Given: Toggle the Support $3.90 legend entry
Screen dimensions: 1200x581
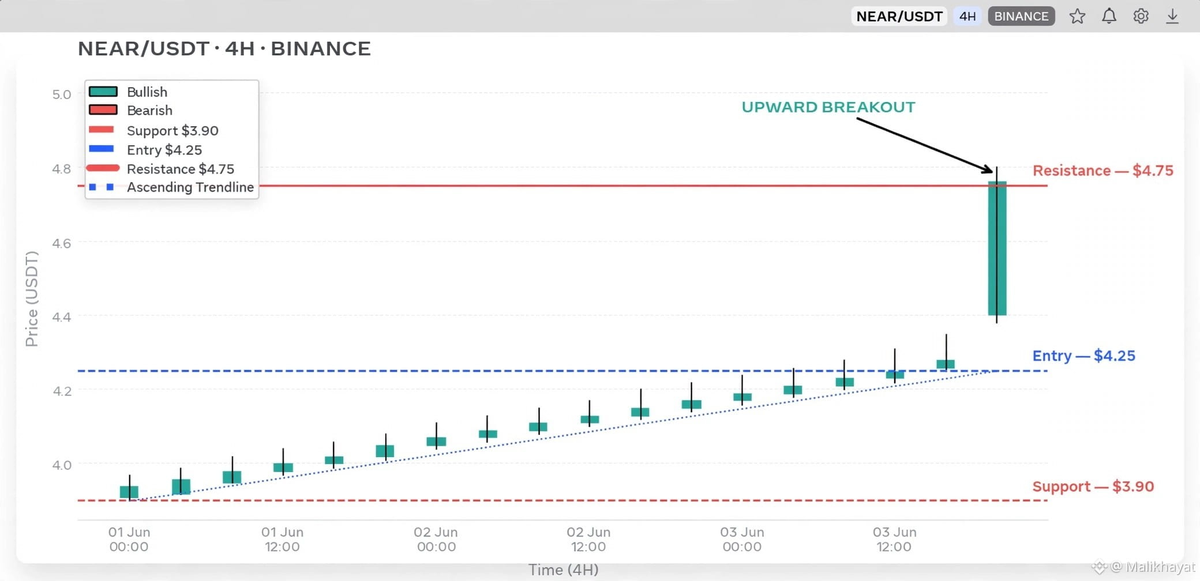Looking at the screenshot, I should 153,130.
